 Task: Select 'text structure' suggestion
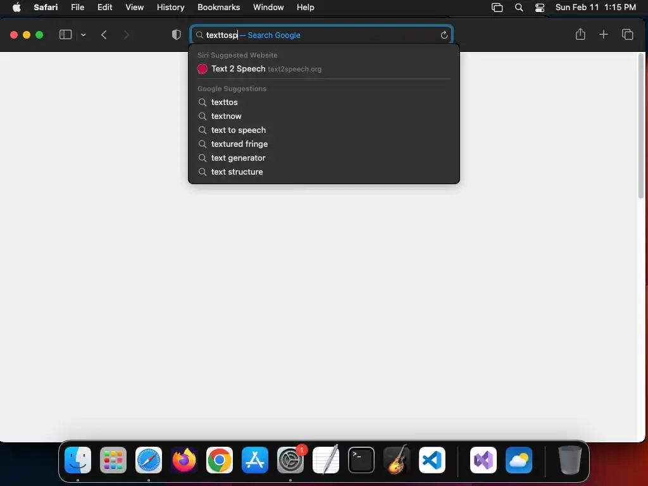tap(323, 172)
